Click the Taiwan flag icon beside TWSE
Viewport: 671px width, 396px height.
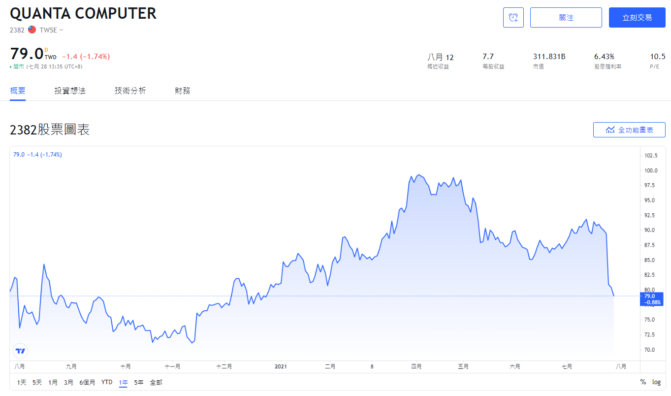point(32,30)
